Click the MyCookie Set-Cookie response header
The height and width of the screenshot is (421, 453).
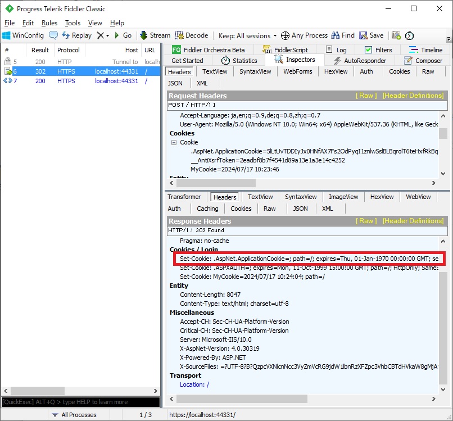(252, 277)
